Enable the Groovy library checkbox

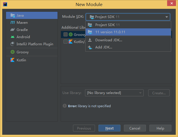[66, 34]
